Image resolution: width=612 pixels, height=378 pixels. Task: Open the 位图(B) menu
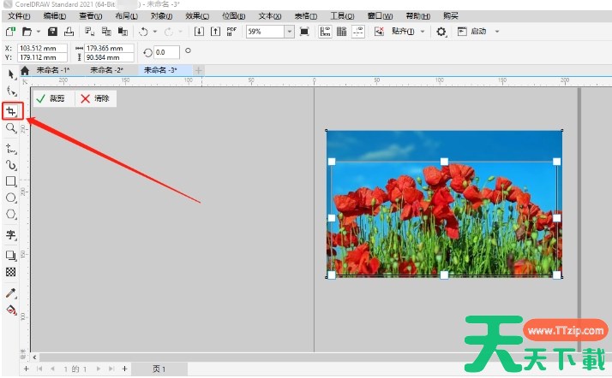tap(233, 16)
